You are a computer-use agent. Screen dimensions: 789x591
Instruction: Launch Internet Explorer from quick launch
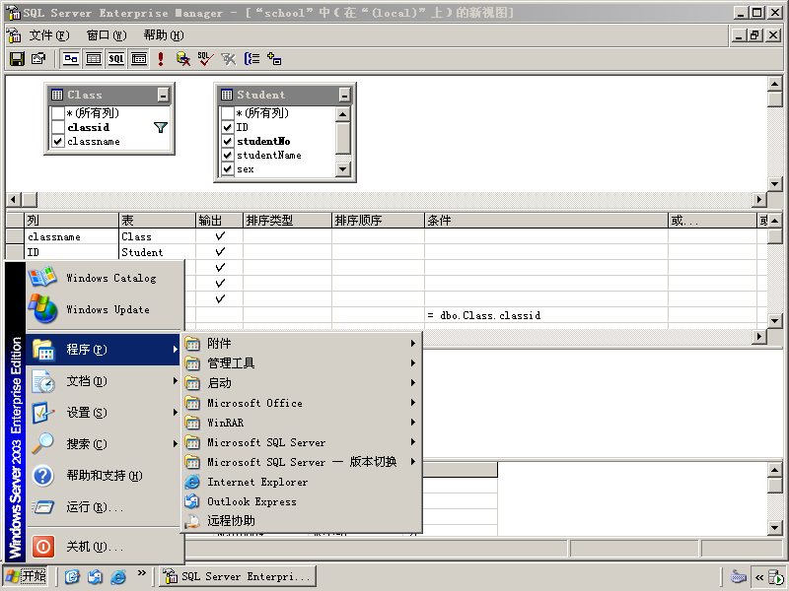click(x=117, y=576)
